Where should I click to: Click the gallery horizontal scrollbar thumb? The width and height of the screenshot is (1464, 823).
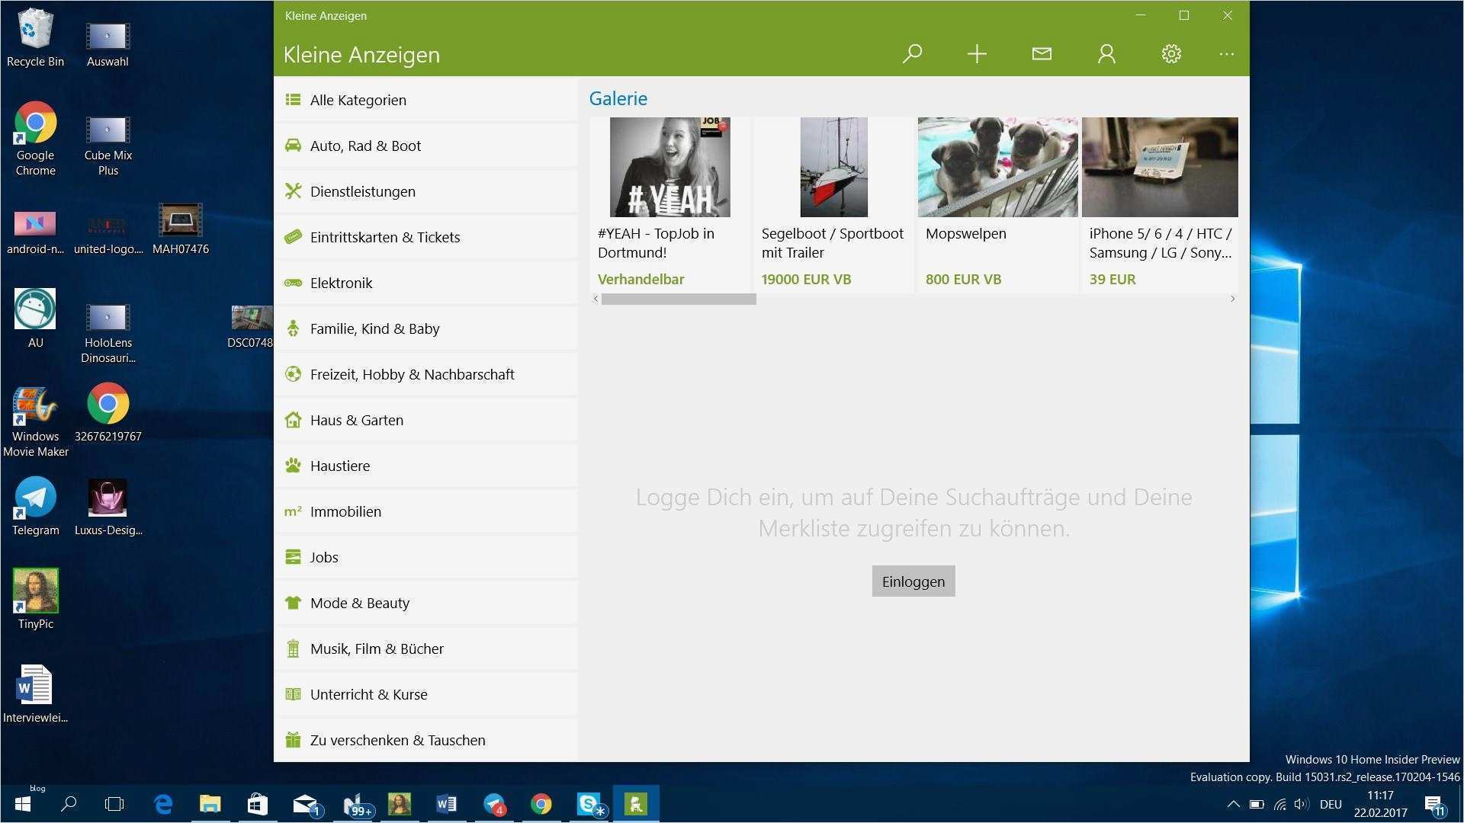pos(678,299)
